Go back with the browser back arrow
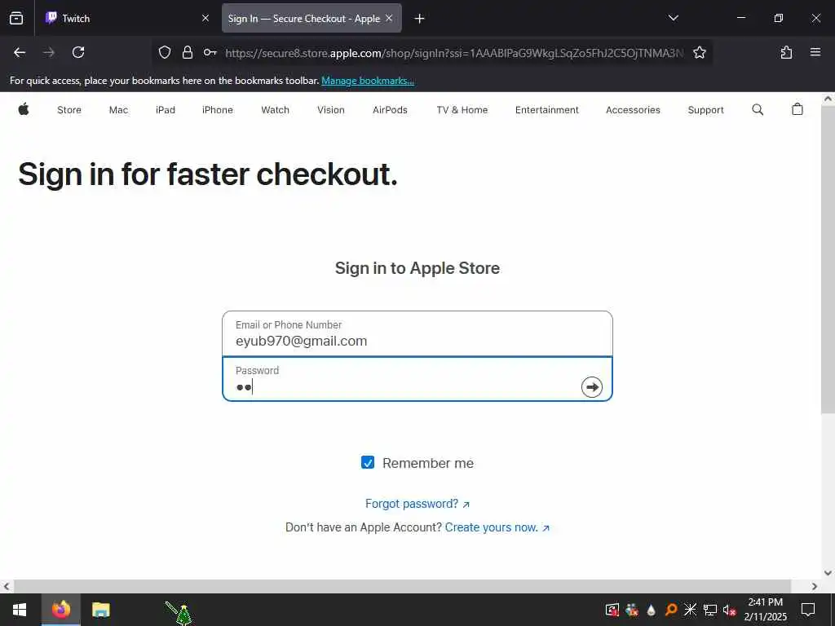 coord(20,52)
